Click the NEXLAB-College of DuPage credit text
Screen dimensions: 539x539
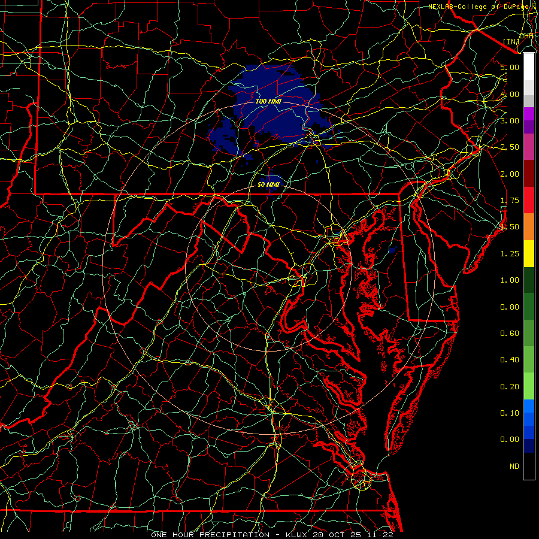pos(482,7)
